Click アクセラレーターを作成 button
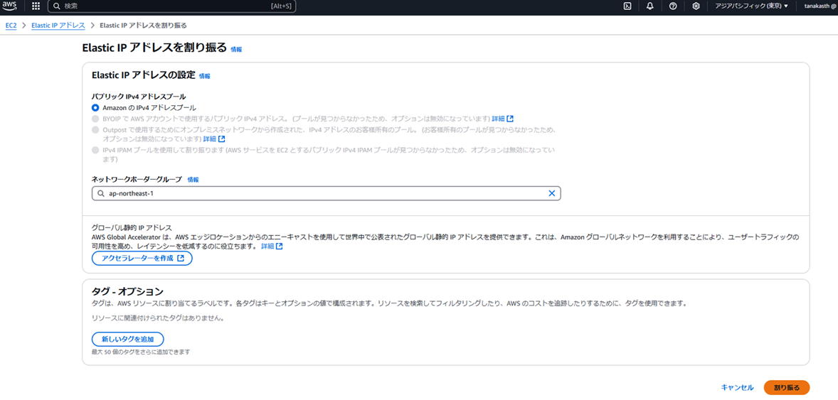The height and width of the screenshot is (400, 838). [142, 259]
